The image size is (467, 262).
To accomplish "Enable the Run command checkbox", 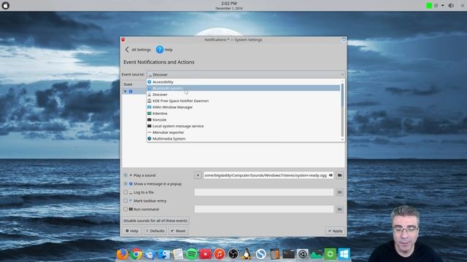I will pyautogui.click(x=126, y=209).
